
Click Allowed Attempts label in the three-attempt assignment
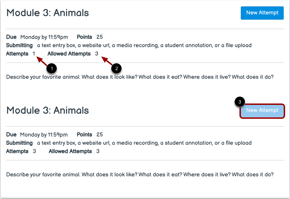[70, 151]
